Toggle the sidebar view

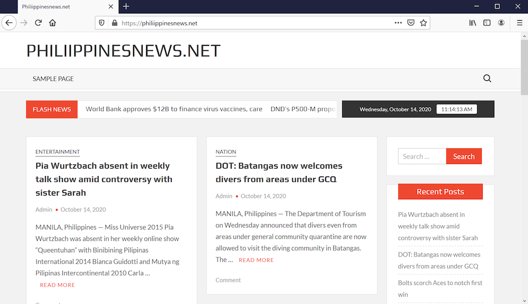[487, 23]
